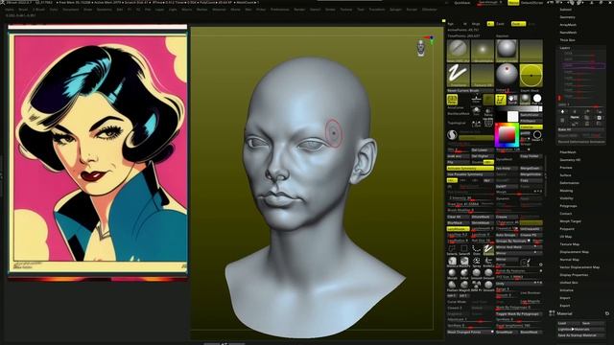Click the Bake All button

click(x=581, y=129)
